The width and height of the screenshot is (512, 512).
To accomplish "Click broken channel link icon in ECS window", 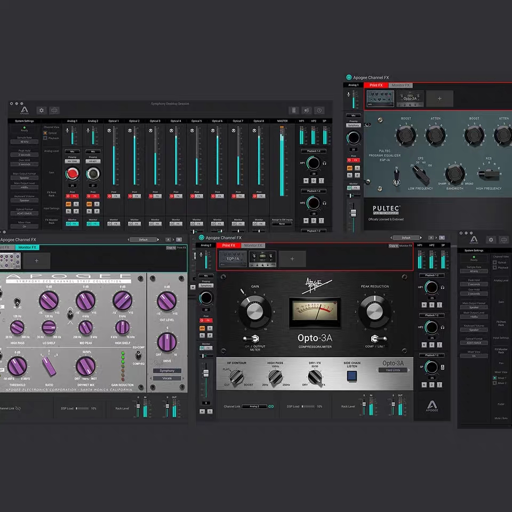I will (18, 408).
